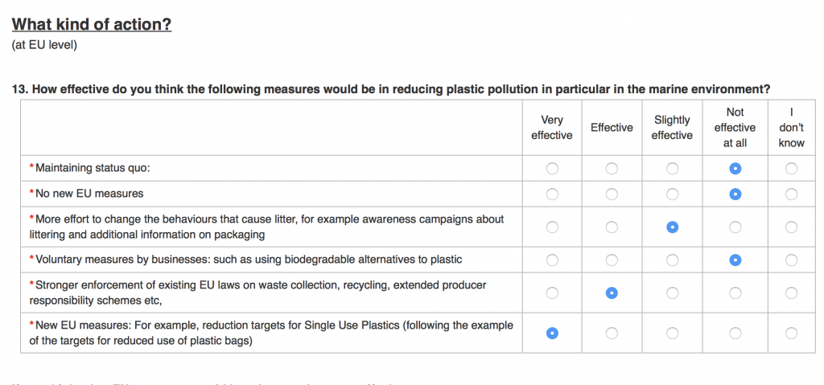Choose Slightly effective for Voluntary measures by businesses
Screen dimensions: 824x385
pos(672,260)
